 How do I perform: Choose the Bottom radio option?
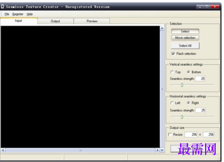(189, 72)
